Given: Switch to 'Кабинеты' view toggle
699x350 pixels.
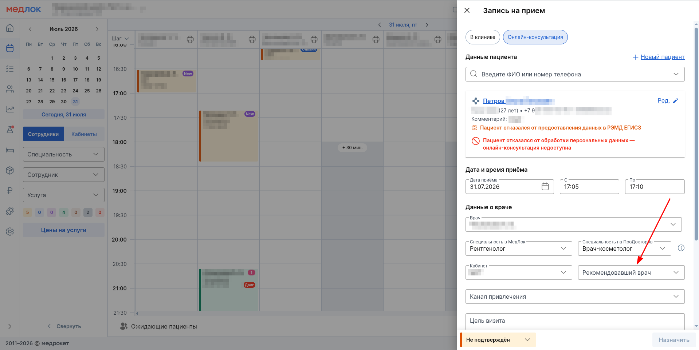Looking at the screenshot, I should pos(84,134).
